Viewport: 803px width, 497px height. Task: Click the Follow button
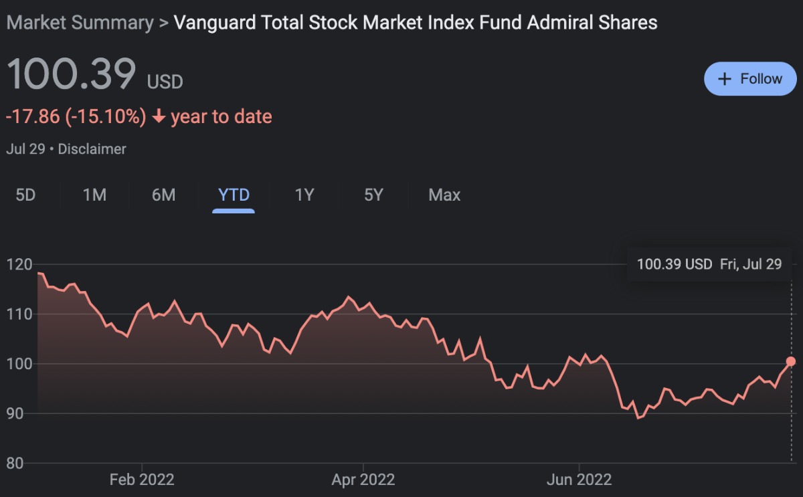coord(749,79)
